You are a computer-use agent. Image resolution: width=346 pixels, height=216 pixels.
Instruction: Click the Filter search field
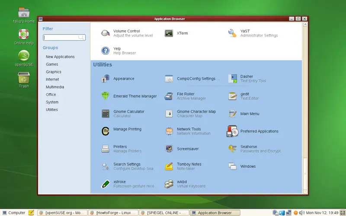pyautogui.click(x=64, y=38)
